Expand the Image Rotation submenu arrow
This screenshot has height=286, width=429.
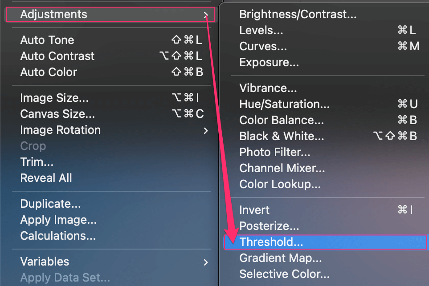[x=206, y=131]
